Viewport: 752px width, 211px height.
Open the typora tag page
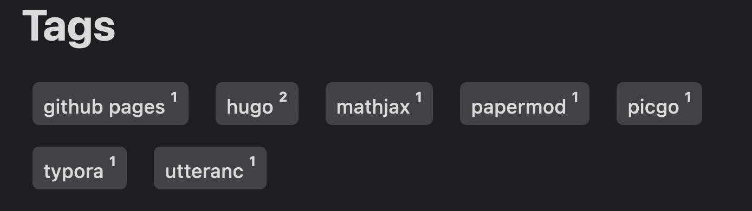click(x=80, y=168)
